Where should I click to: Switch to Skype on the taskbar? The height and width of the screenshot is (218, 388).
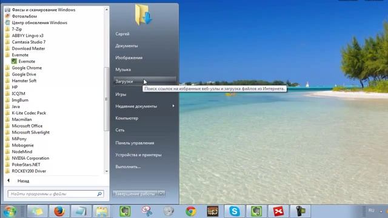click(x=235, y=211)
